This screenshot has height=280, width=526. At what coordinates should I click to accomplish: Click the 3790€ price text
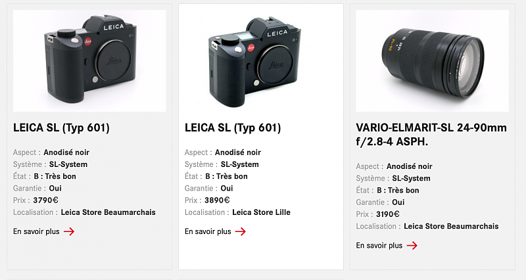[45, 200]
